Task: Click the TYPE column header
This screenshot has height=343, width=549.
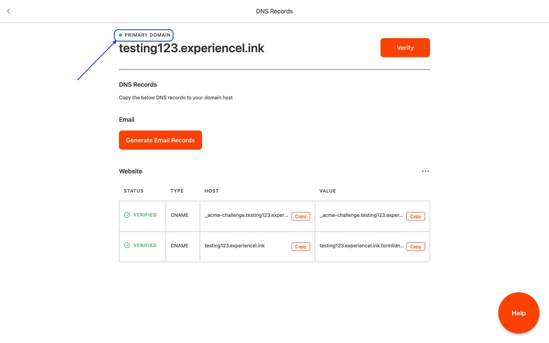Action: click(x=177, y=191)
